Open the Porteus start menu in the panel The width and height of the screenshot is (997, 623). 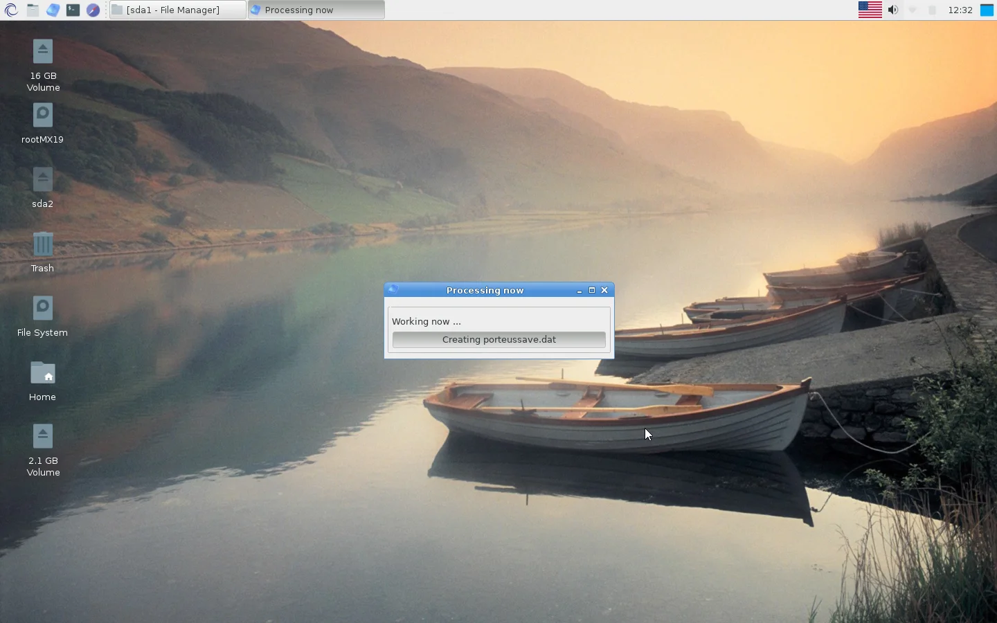(x=11, y=10)
